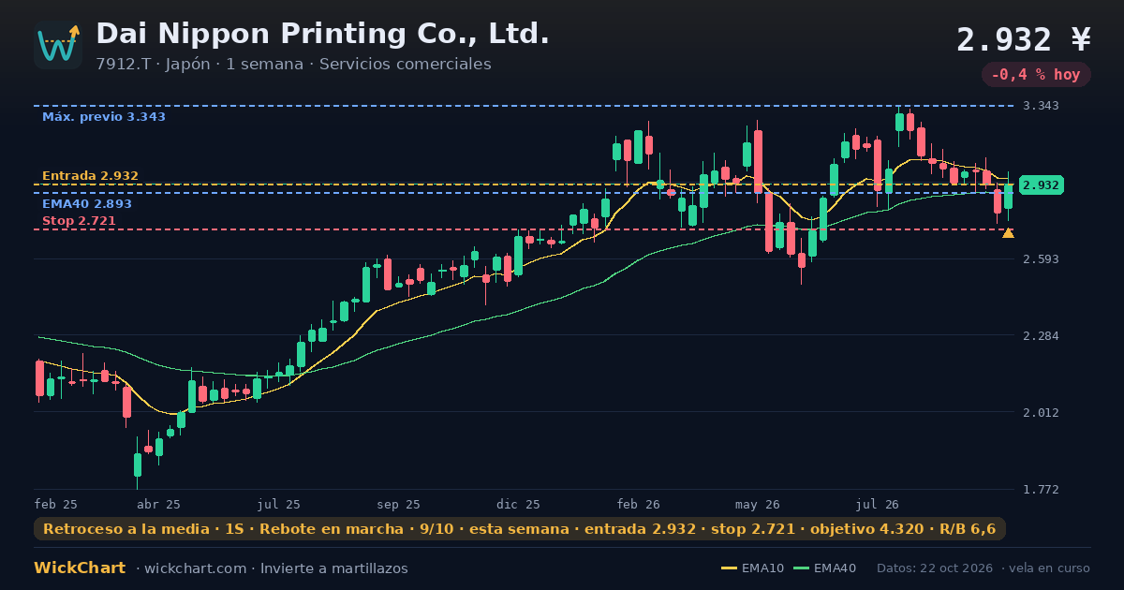Click the EMA10 legend entry
This screenshot has width=1124, height=590.
[x=753, y=568]
